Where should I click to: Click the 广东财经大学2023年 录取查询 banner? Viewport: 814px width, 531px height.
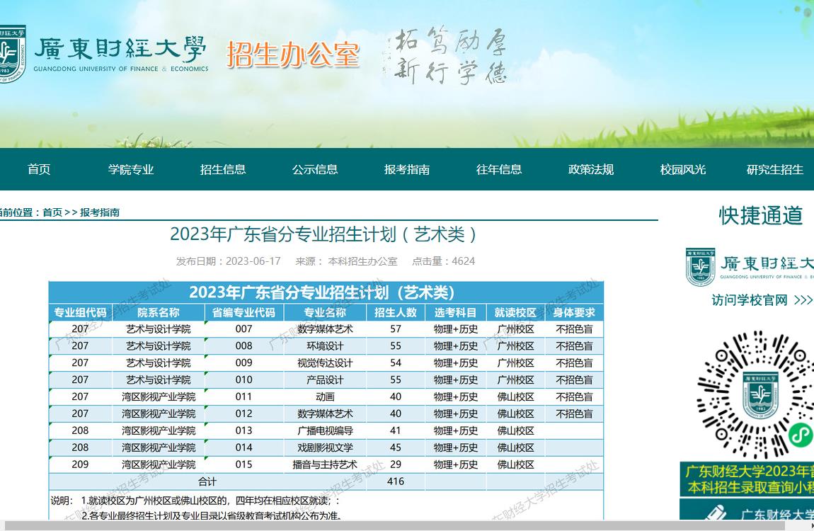(x=747, y=479)
